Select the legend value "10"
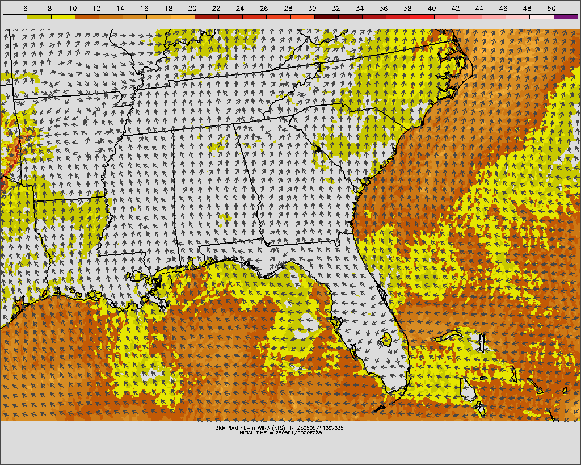Image resolution: width=581 pixels, height=465 pixels. [x=73, y=8]
